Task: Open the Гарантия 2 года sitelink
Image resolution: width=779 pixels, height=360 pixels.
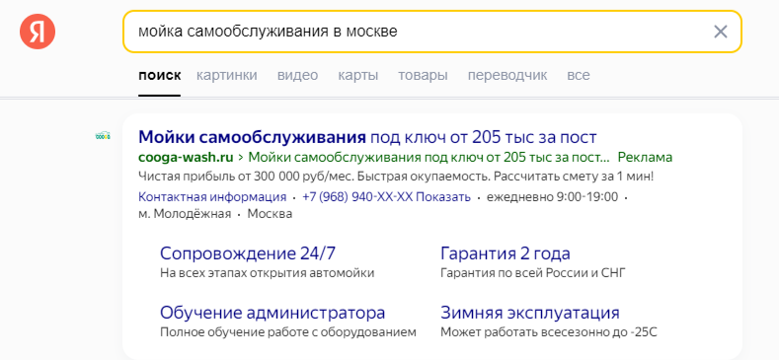Action: (506, 253)
